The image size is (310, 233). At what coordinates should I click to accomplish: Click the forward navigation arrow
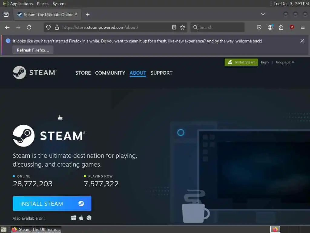click(18, 27)
